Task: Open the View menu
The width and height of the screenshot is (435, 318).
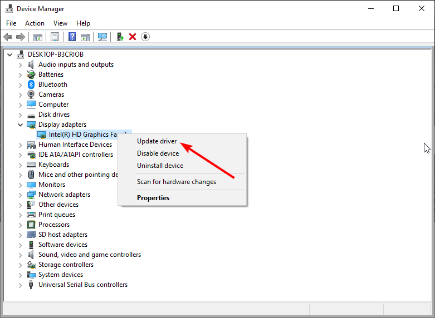Action: pos(61,23)
